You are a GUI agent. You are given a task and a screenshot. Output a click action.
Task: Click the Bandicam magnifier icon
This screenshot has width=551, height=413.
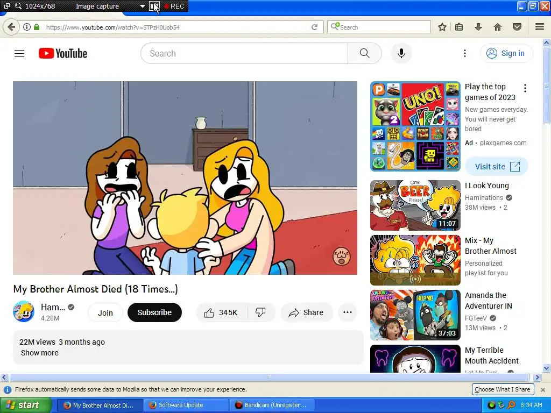tap(18, 6)
